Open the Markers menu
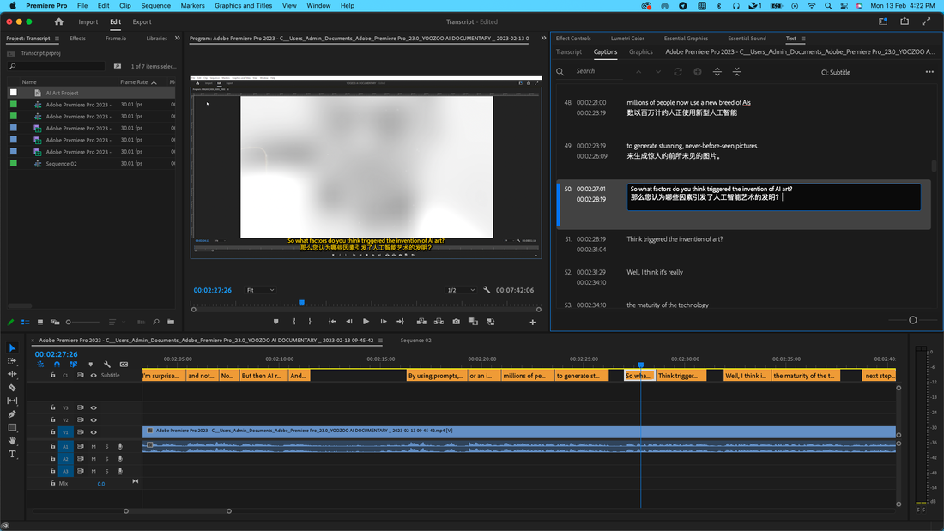Viewport: 944px width, 531px height. tap(192, 5)
